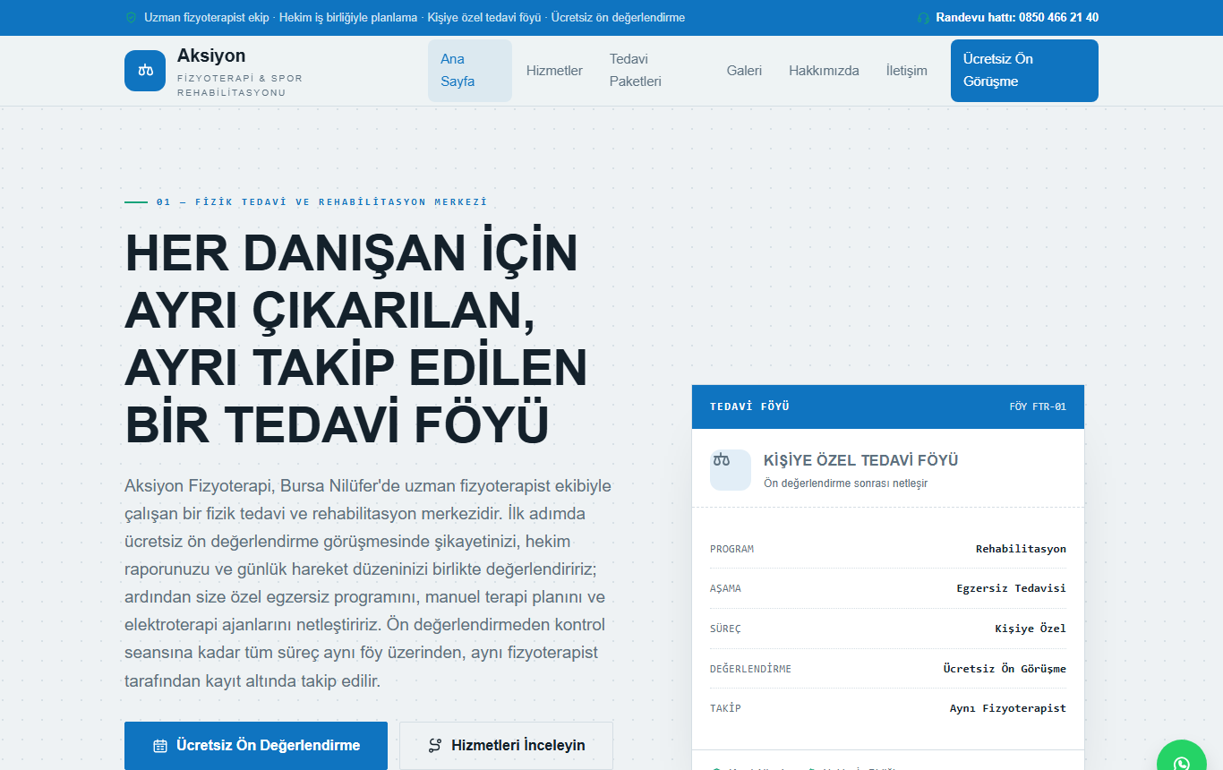This screenshot has height=770, width=1223.
Task: Click 'Egzersiz Tedavisi' value
Action: tap(1011, 589)
